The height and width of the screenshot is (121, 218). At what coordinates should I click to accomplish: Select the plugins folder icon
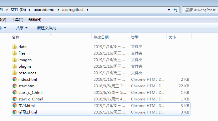pyautogui.click(x=14, y=66)
